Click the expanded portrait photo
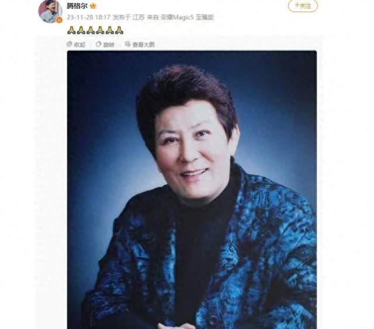This screenshot has height=329, width=374. click(192, 190)
